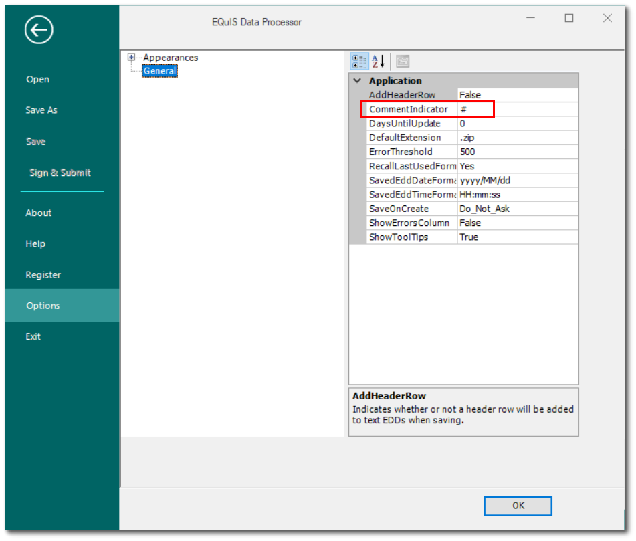
Task: Click the back arrow circle icon
Action: coord(39,30)
